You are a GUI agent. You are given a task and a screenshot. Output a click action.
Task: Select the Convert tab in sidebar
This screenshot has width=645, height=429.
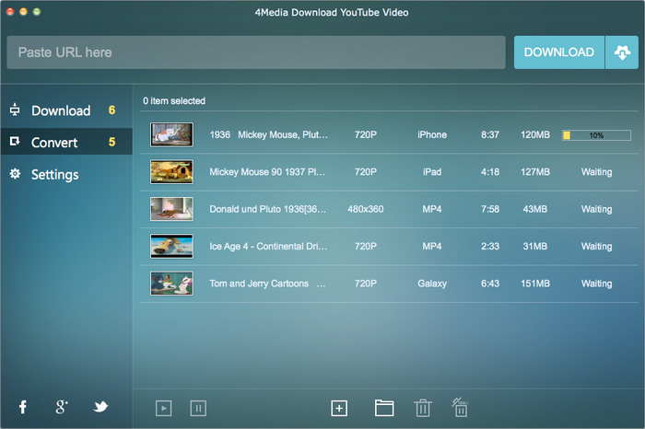[54, 143]
